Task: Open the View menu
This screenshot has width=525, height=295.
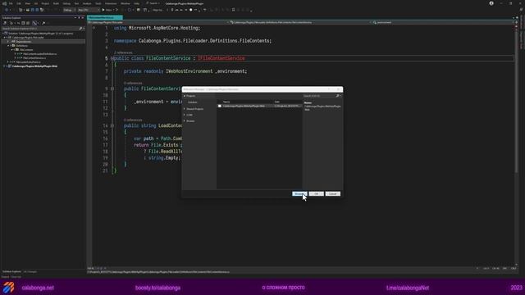Action: 27,3
